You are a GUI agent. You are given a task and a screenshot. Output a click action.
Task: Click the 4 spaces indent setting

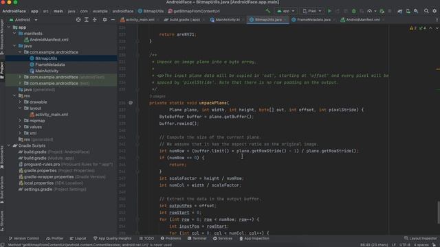pyautogui.click(x=421, y=245)
